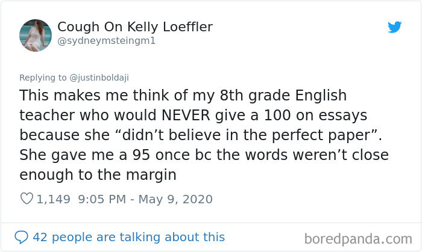Image resolution: width=422 pixels, height=252 pixels.
Task: Click the tweet's first line about 8th grade English
Action: coord(183,96)
